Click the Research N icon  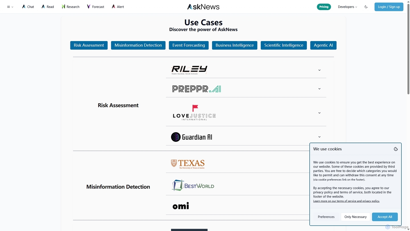pyautogui.click(x=63, y=6)
